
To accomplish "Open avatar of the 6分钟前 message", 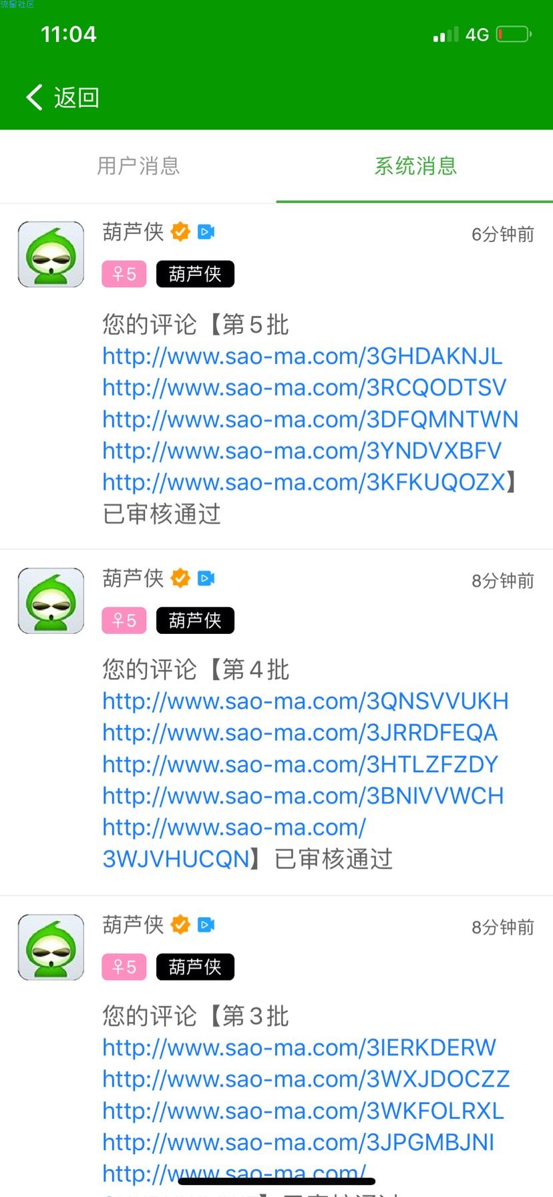I will tap(51, 254).
